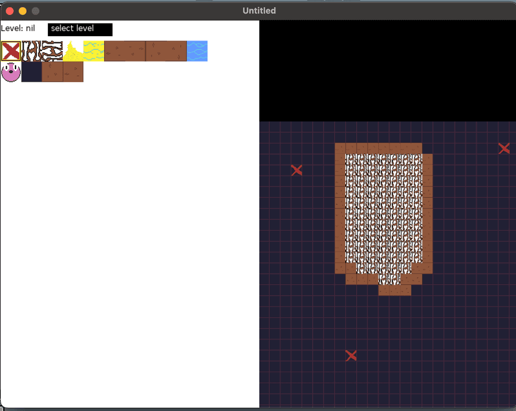Select the dark navy background tile
516x411 pixels.
(x=31, y=72)
